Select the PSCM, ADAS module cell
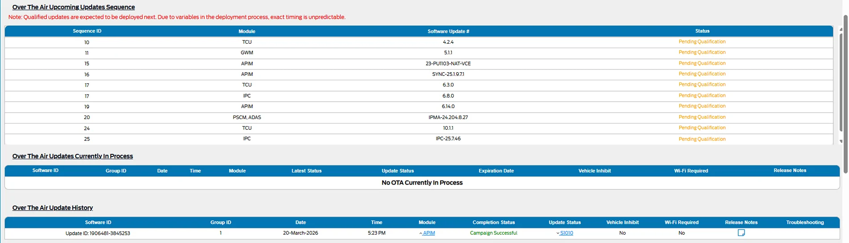This screenshot has height=243, width=849. click(247, 117)
